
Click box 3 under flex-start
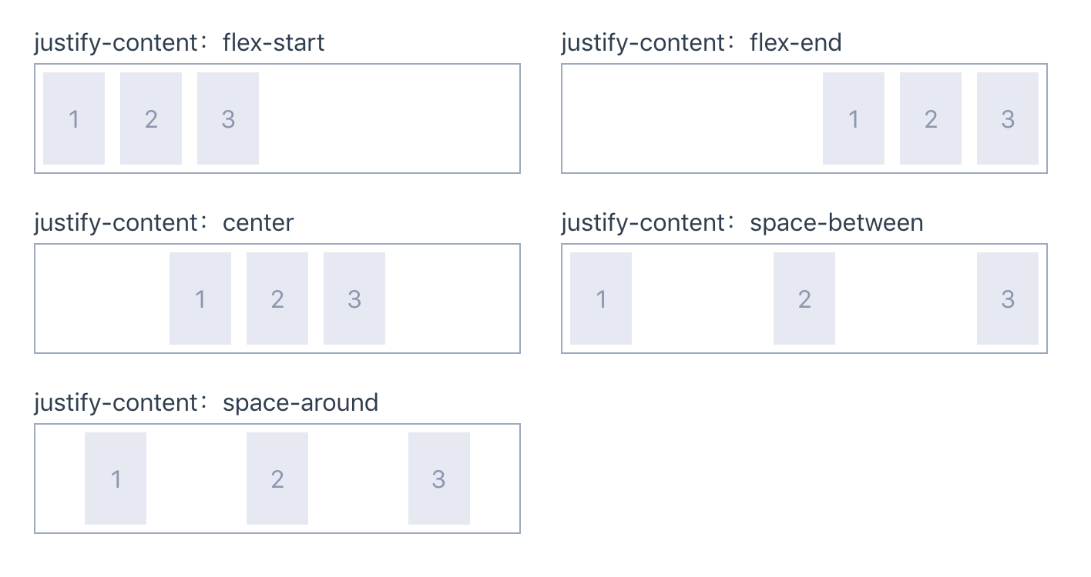tap(228, 118)
